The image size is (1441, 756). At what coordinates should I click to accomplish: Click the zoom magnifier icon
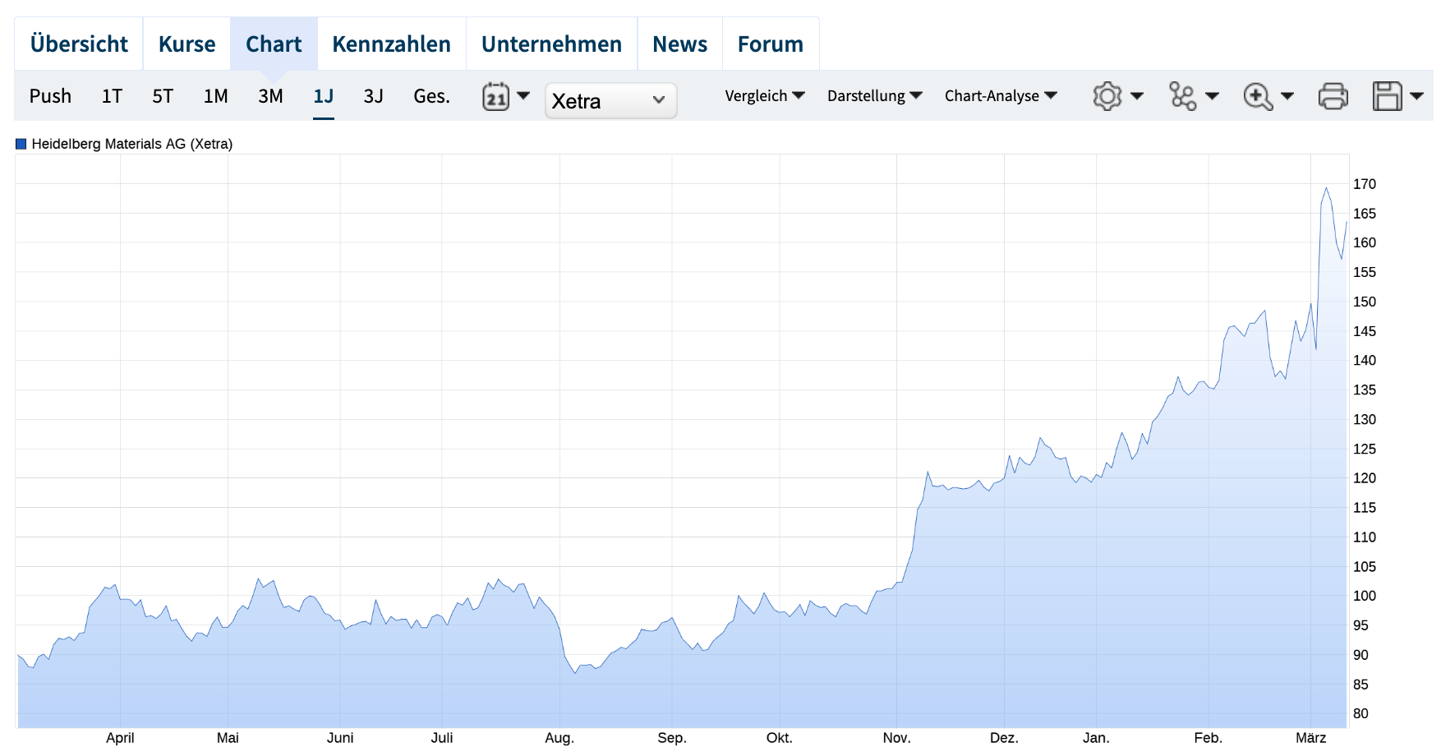coord(1258,96)
